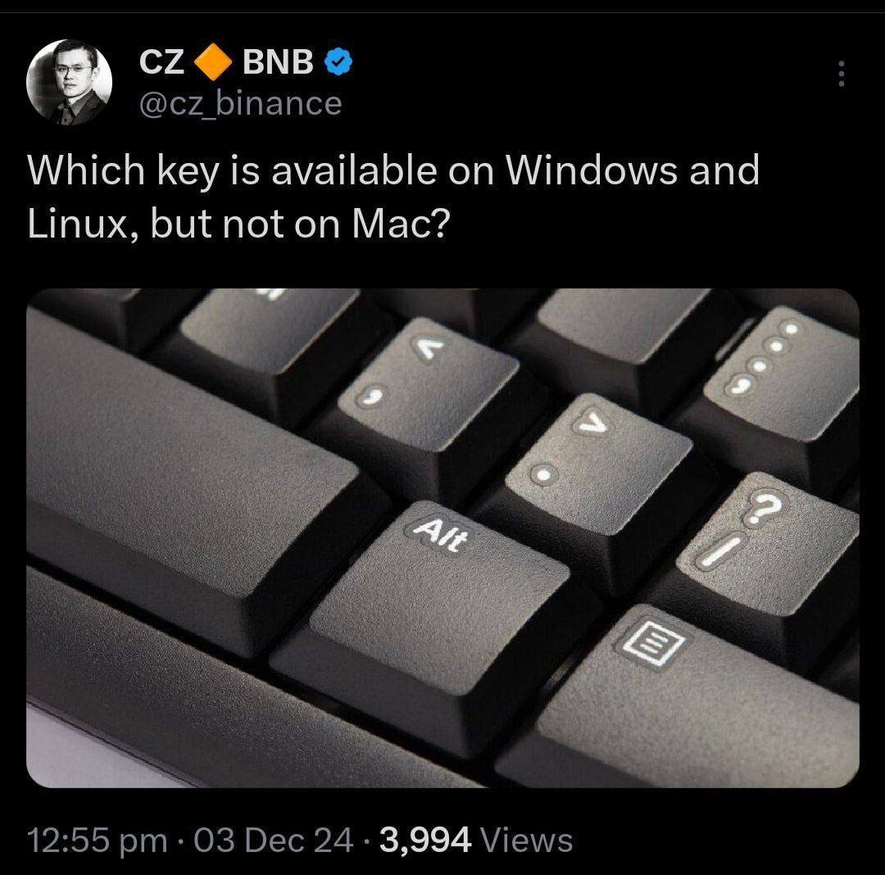Open the 3,994 Views count
Screen dimensions: 885x875
[x=476, y=840]
